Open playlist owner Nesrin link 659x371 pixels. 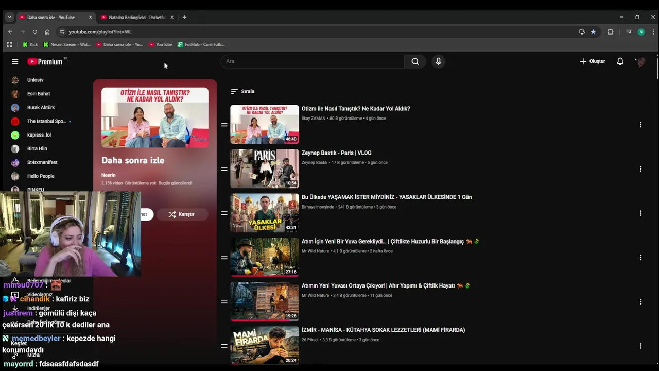pyautogui.click(x=108, y=175)
